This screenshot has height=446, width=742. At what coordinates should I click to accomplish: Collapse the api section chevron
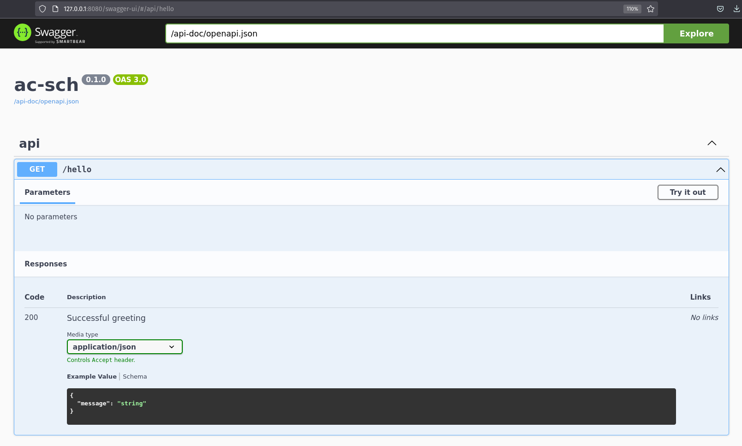712,143
